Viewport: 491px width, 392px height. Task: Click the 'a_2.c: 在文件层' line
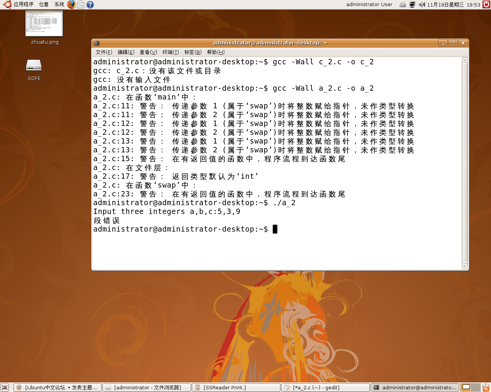point(131,168)
